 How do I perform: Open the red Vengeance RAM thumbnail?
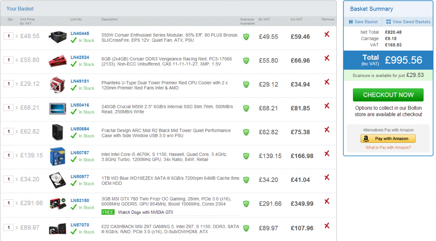[x=57, y=61]
